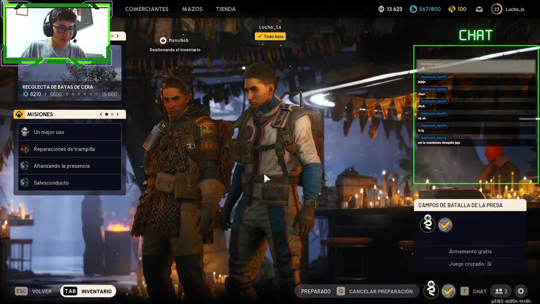
Task: Click the Campos de Batalla de la Presa header
Action: (470, 205)
